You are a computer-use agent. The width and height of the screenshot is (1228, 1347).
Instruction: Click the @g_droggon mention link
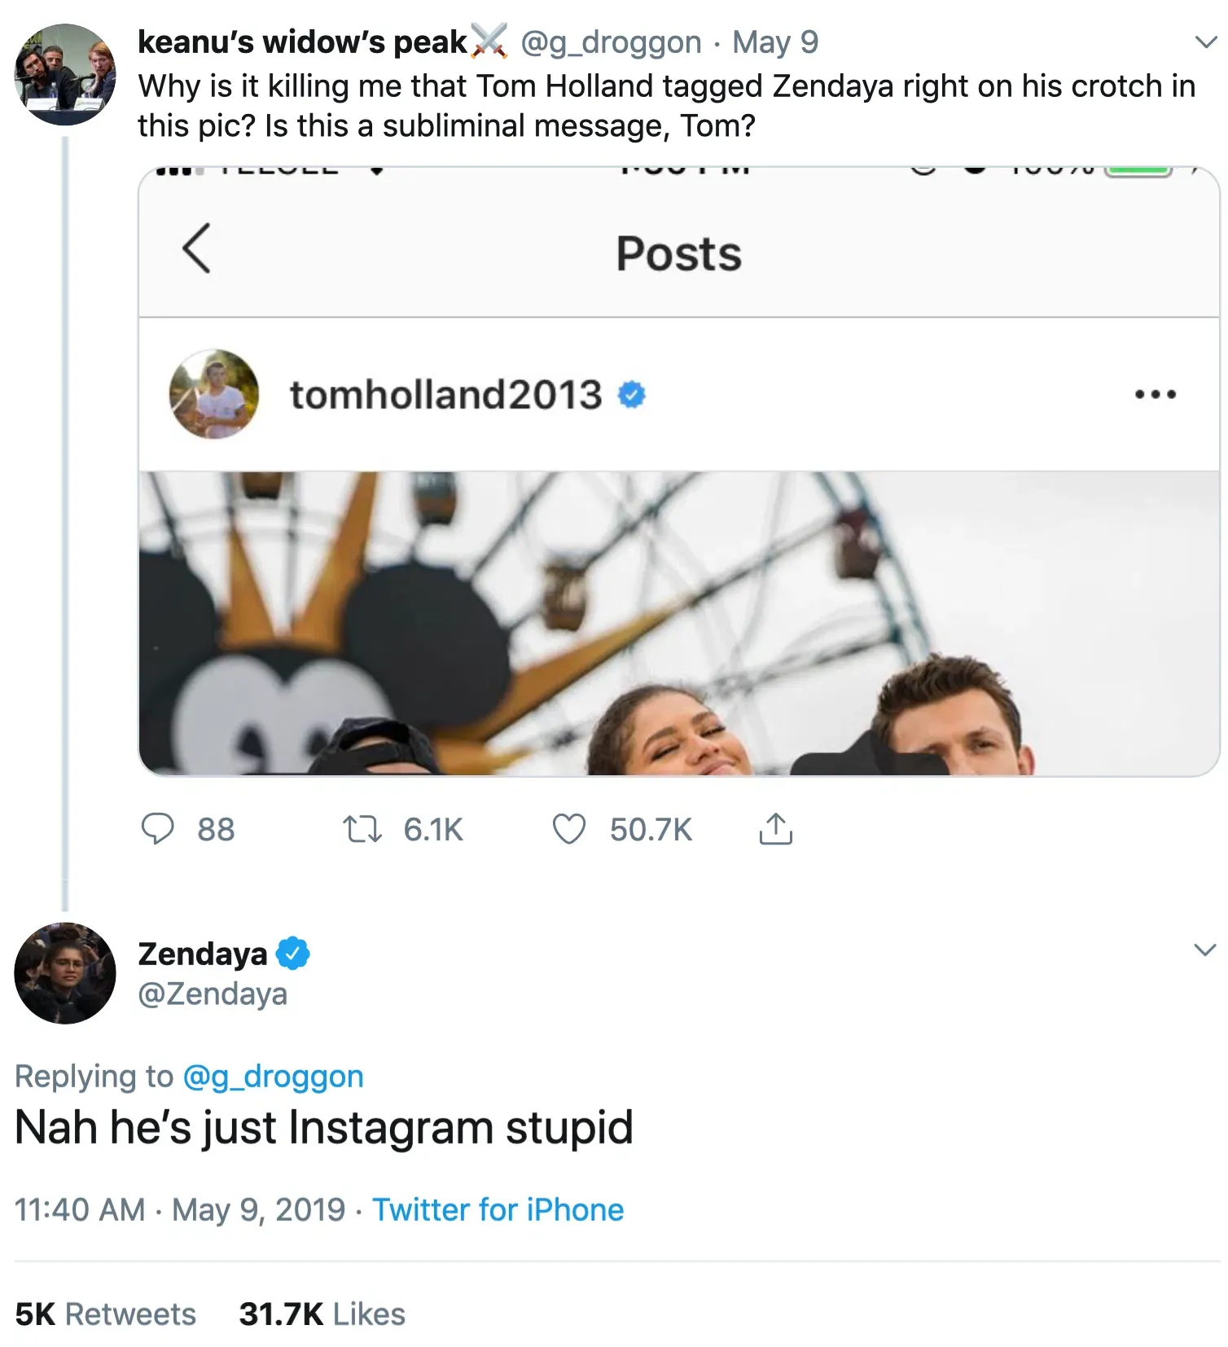273,1076
